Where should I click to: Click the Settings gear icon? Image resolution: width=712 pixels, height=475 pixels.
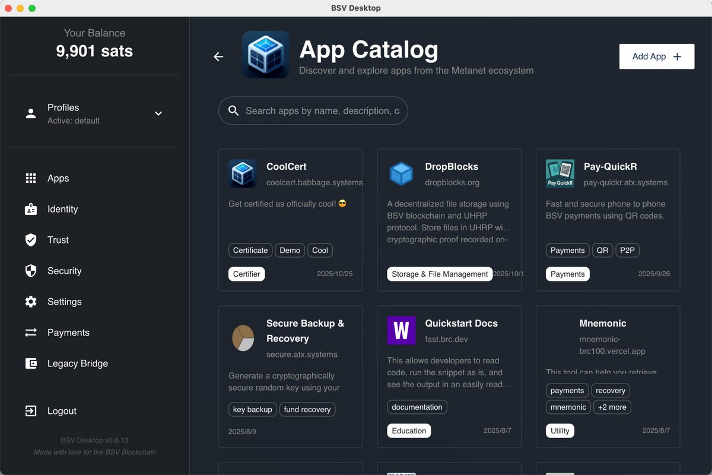tap(31, 302)
